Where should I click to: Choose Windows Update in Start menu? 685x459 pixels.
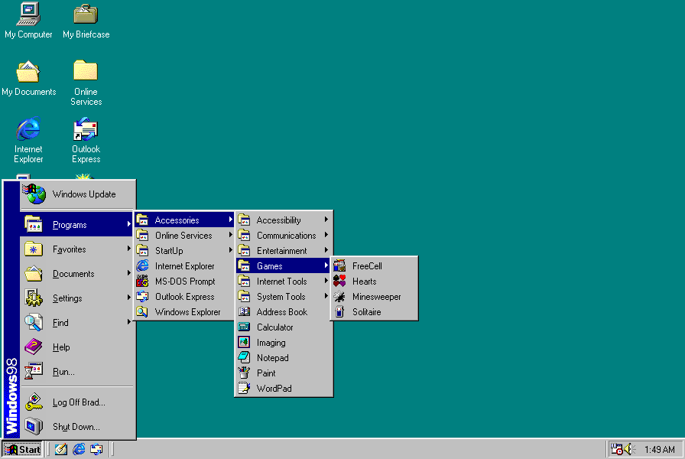[77, 194]
